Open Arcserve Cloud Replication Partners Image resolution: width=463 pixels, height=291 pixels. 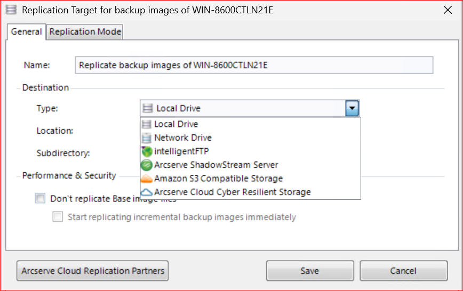[x=92, y=271]
